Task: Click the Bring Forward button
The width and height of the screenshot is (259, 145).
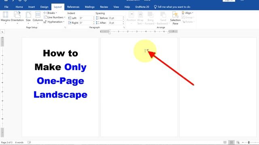Action: point(150,18)
